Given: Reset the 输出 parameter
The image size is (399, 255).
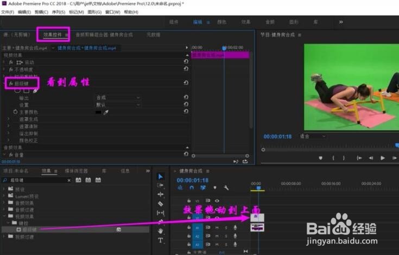Looking at the screenshot, I should pos(186,97).
